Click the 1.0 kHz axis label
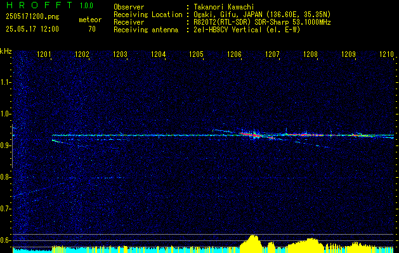 [x=6, y=114]
